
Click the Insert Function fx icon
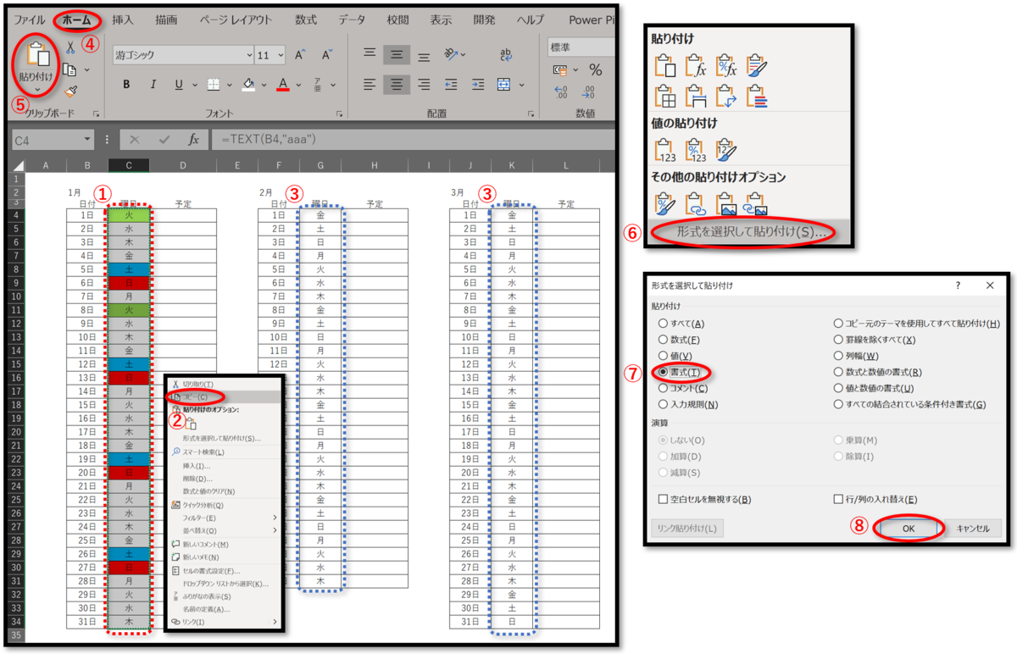[x=193, y=140]
